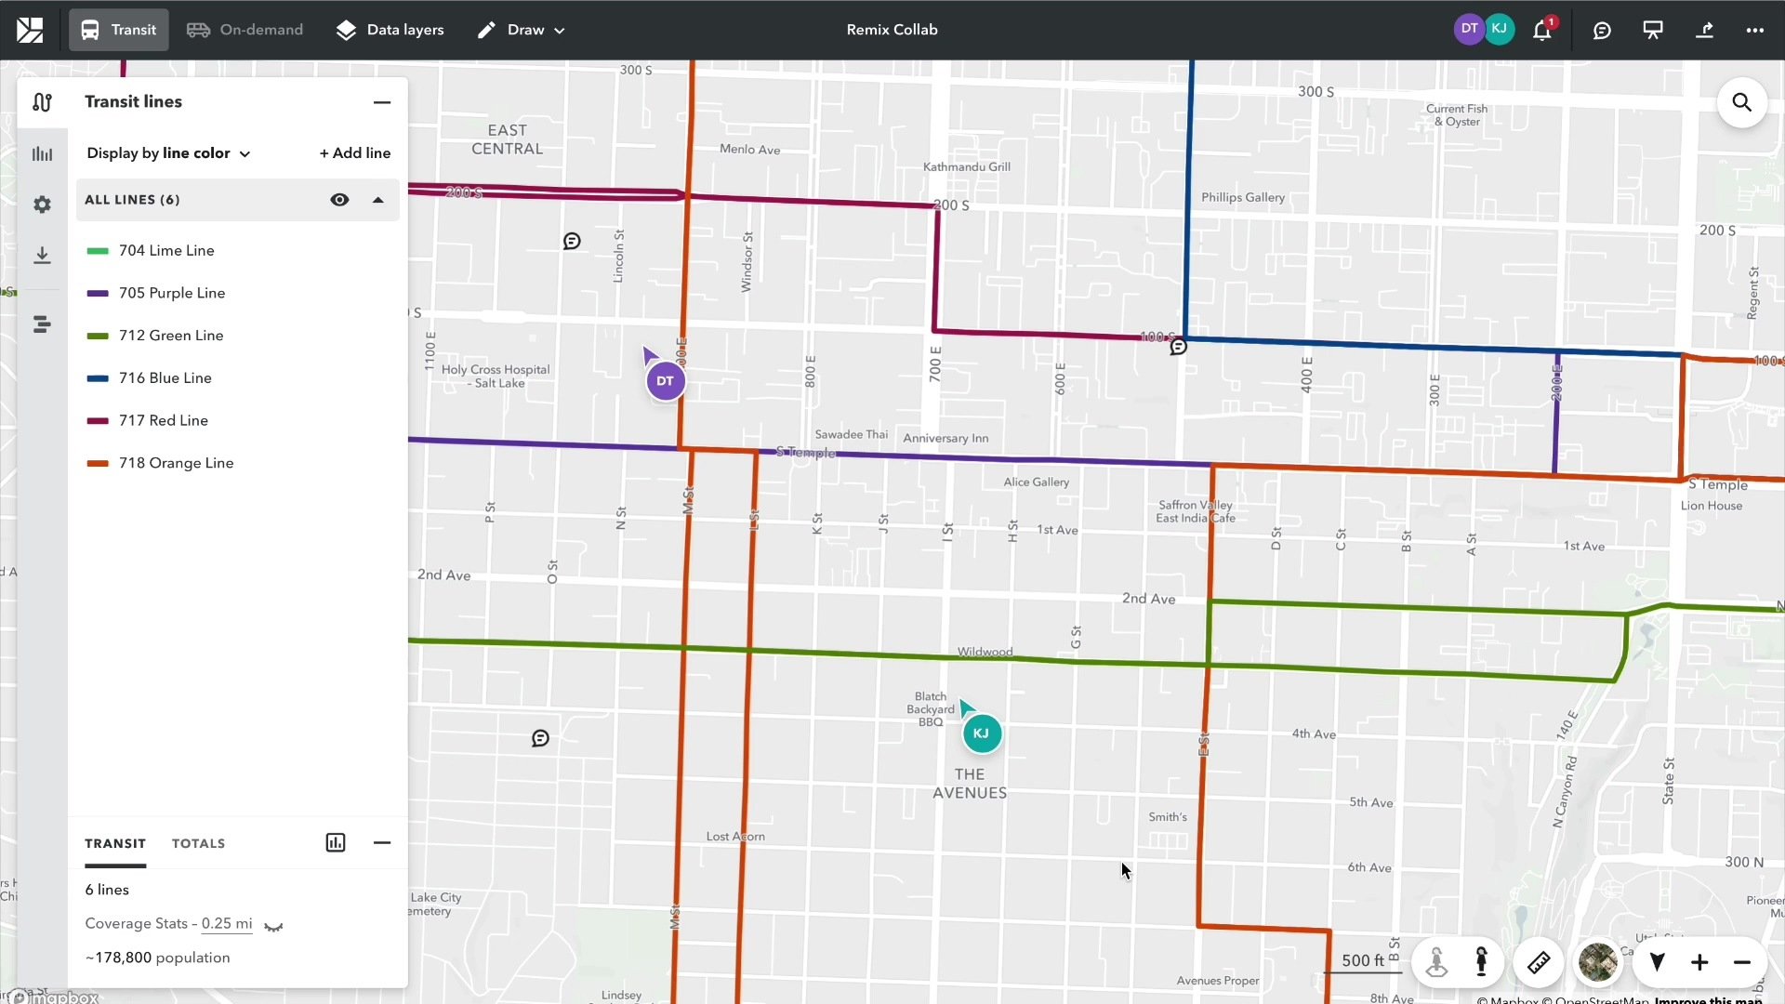Image resolution: width=1785 pixels, height=1004 pixels.
Task: Click the comment marker near 100 S
Action: [1178, 347]
